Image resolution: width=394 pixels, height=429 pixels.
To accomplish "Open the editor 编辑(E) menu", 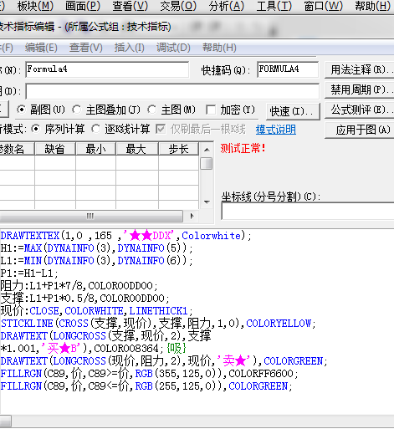I will [41, 48].
